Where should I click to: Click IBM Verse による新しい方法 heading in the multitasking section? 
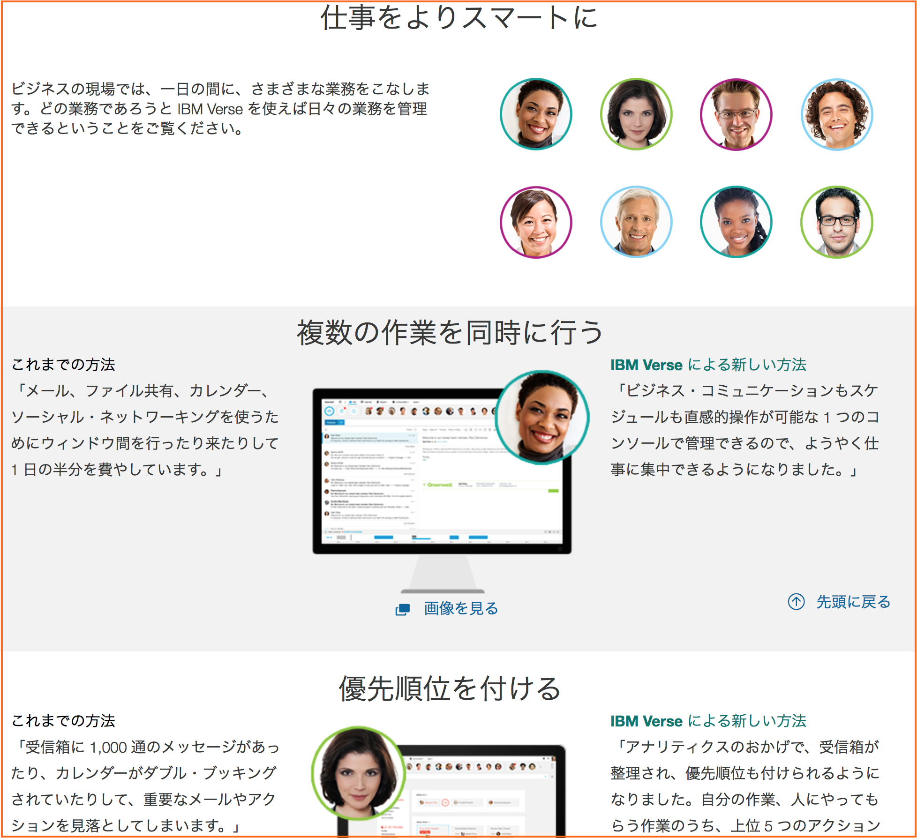click(x=708, y=365)
